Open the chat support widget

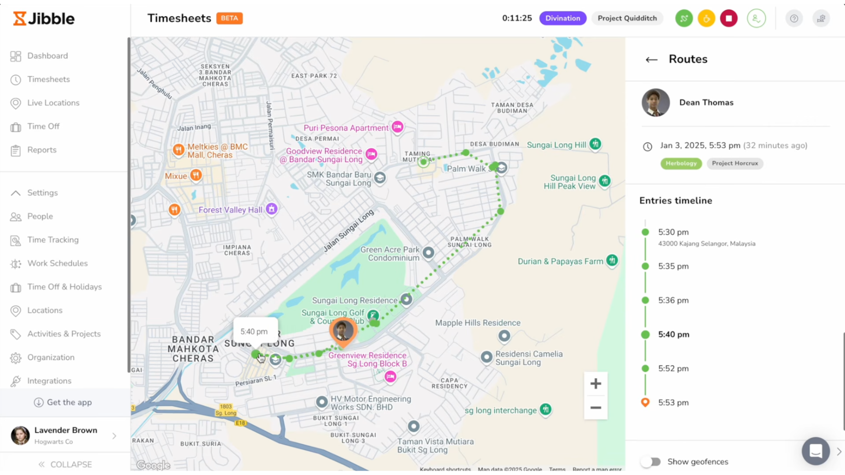click(816, 451)
